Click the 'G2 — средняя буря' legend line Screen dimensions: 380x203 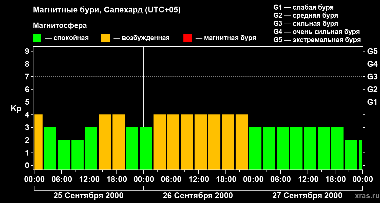click(x=306, y=15)
